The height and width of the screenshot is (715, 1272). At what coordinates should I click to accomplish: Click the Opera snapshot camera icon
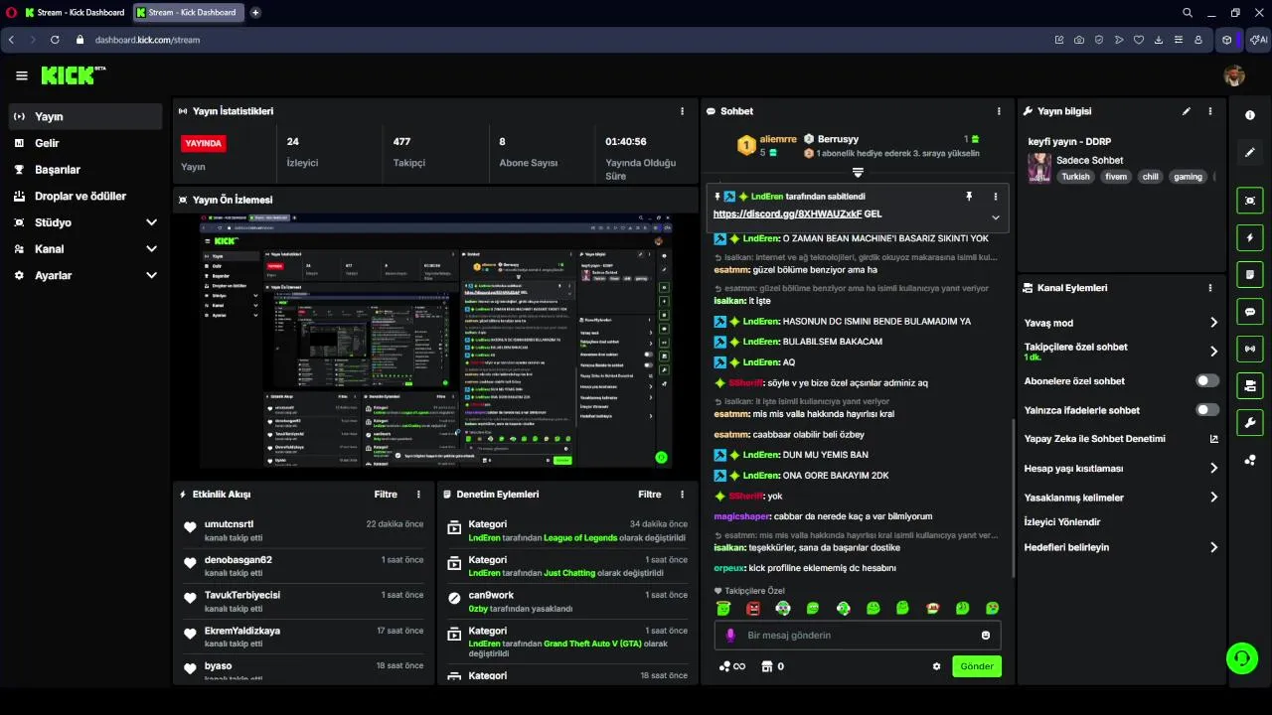pos(1079,40)
